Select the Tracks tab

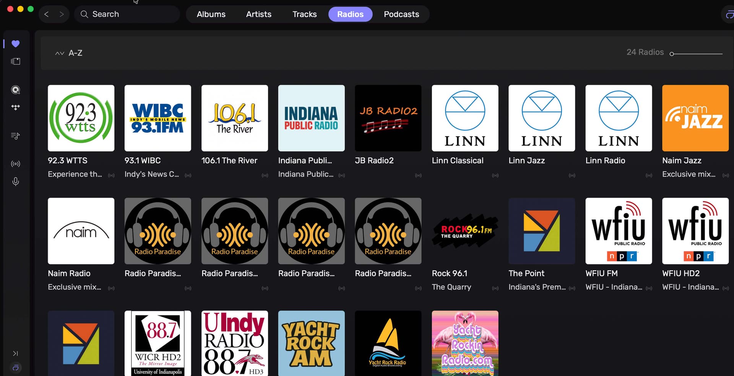click(304, 15)
